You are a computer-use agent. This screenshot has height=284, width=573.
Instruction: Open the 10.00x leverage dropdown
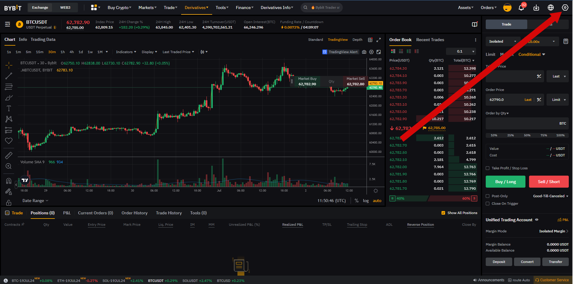point(541,41)
